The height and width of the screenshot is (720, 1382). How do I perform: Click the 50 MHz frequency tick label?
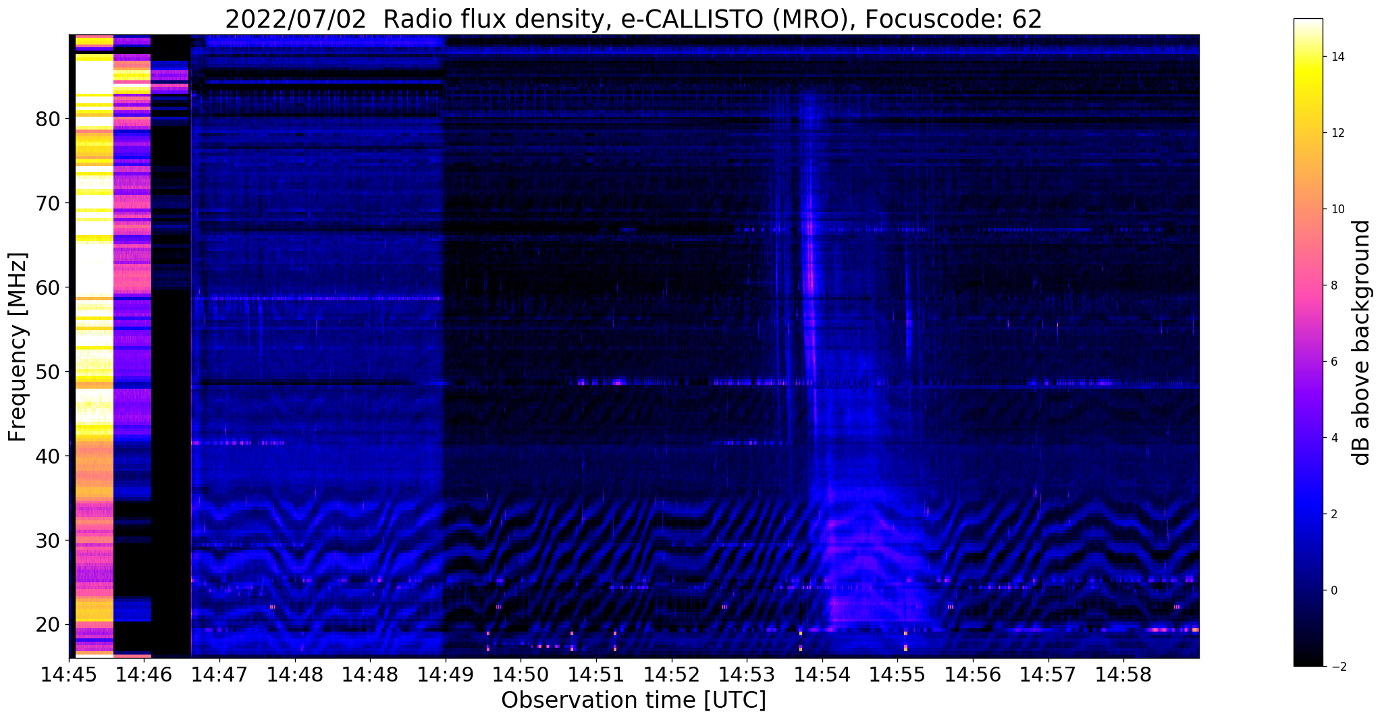(47, 372)
